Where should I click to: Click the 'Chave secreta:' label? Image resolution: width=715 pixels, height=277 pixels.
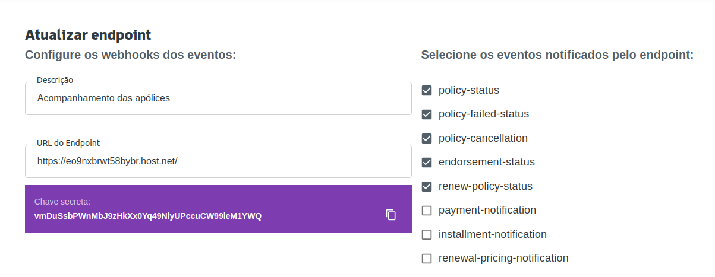pos(62,202)
